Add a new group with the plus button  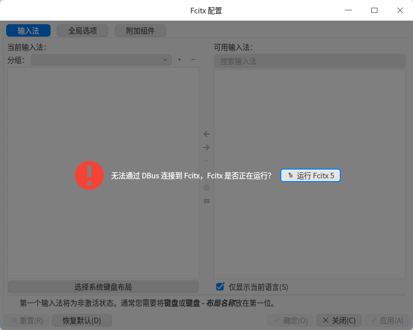pyautogui.click(x=179, y=60)
